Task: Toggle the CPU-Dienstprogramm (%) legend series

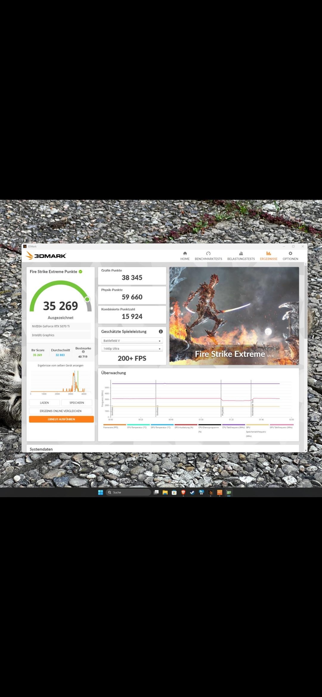Action: click(x=210, y=428)
